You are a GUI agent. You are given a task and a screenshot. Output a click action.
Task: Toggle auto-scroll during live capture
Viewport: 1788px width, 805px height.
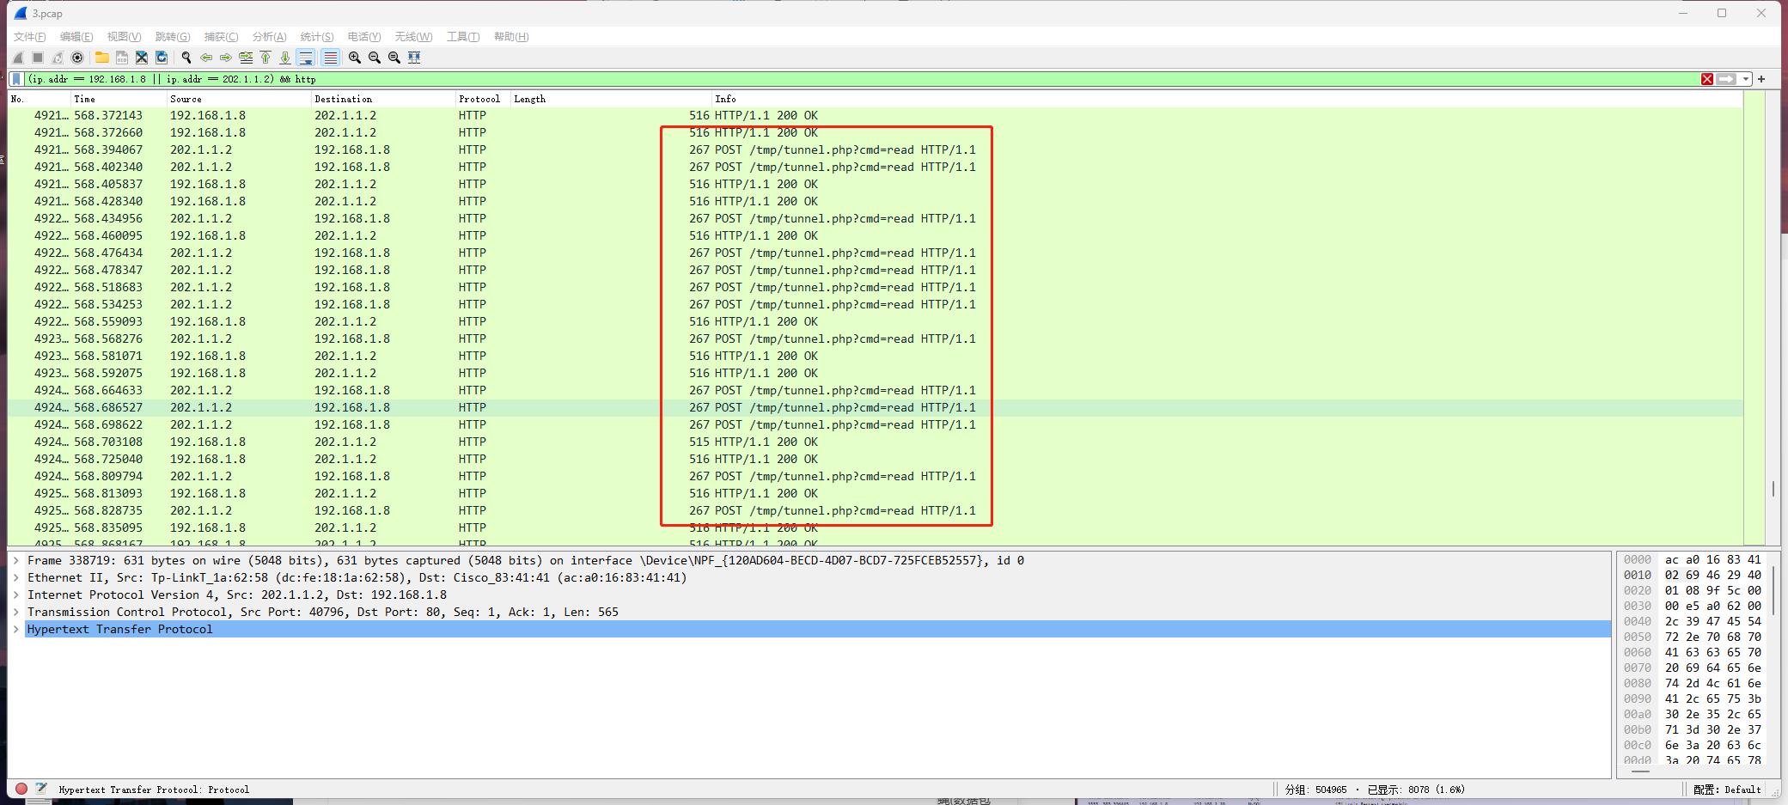click(x=306, y=58)
